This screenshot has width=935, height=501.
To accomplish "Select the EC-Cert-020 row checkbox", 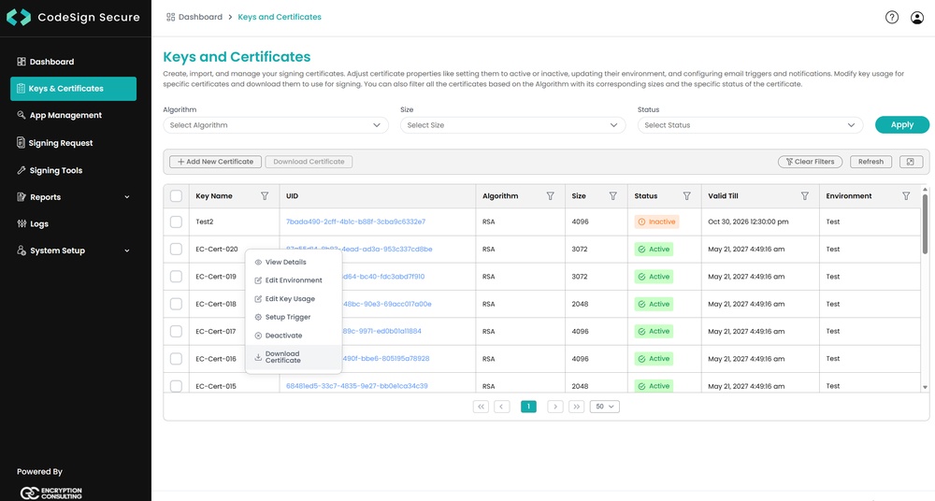I will point(176,250).
